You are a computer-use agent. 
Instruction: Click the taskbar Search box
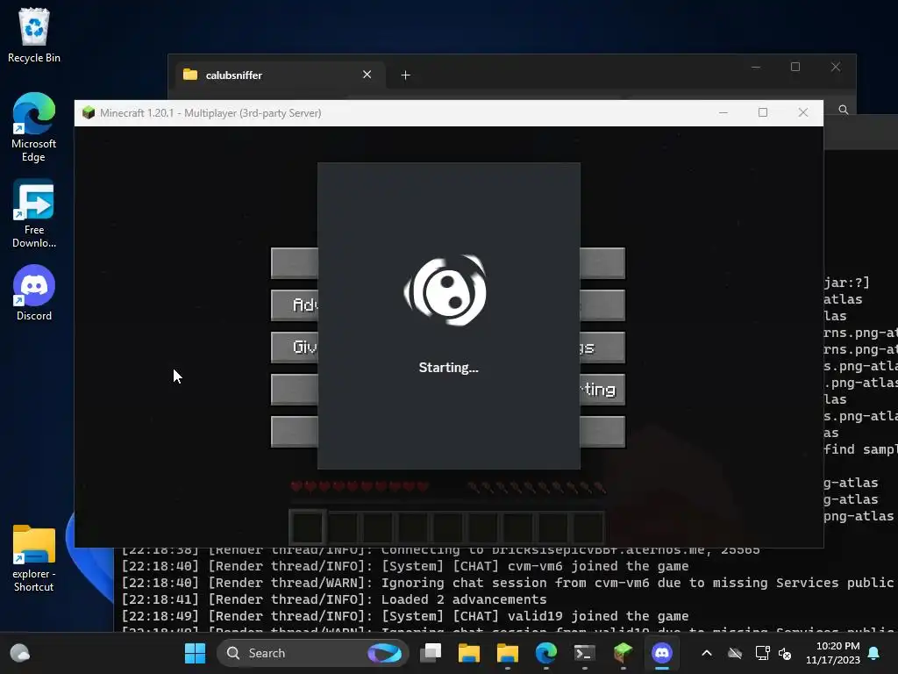(x=312, y=653)
